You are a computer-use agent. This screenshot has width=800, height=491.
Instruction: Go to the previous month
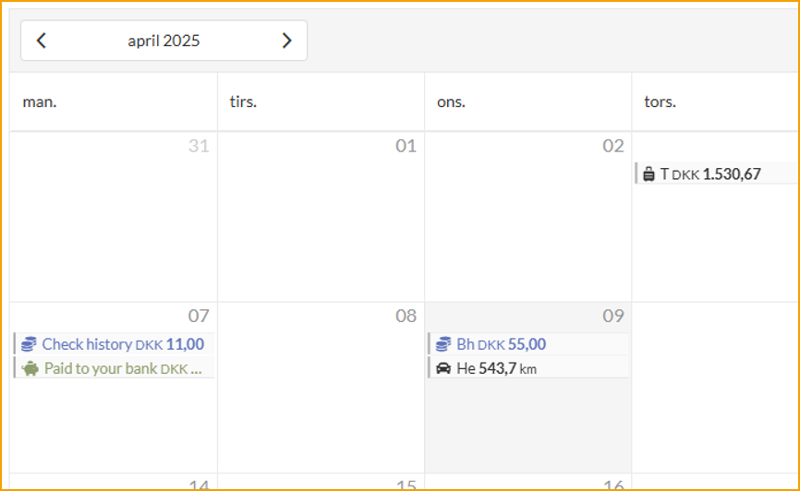[42, 41]
